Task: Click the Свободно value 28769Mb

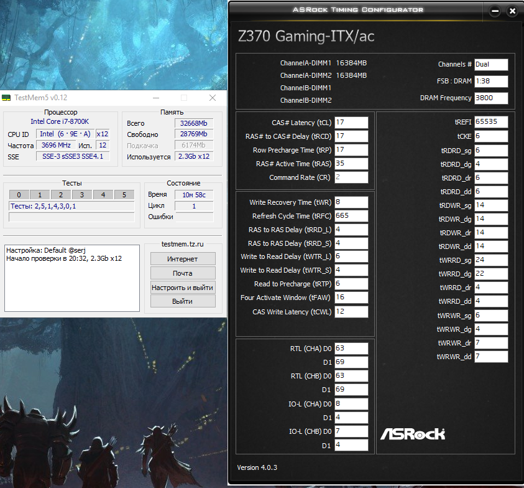Action: (194, 134)
